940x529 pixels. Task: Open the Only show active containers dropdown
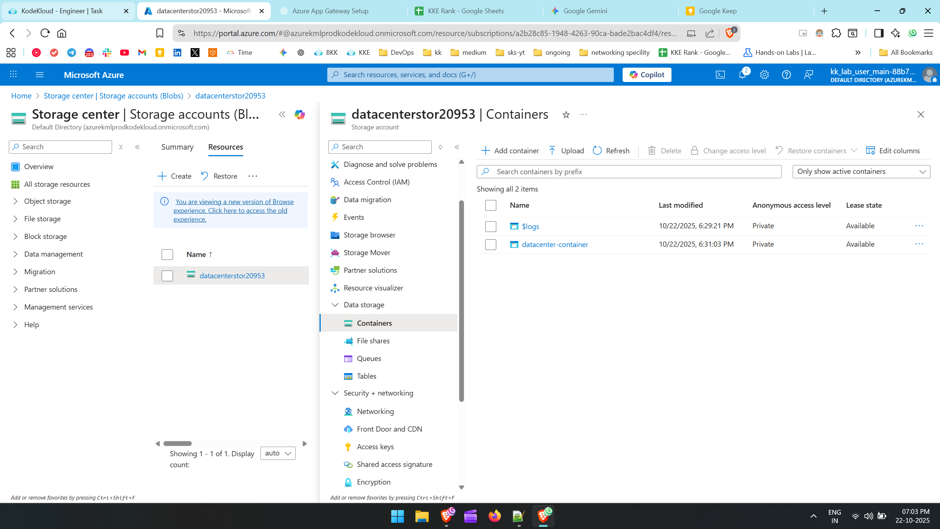861,172
